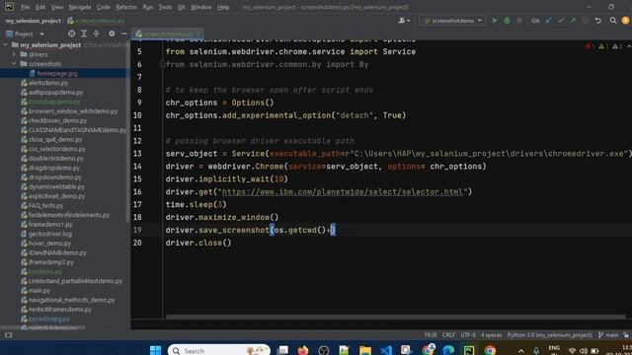
Task: Open checkboxes_demo.py file
Action: click(x=57, y=120)
